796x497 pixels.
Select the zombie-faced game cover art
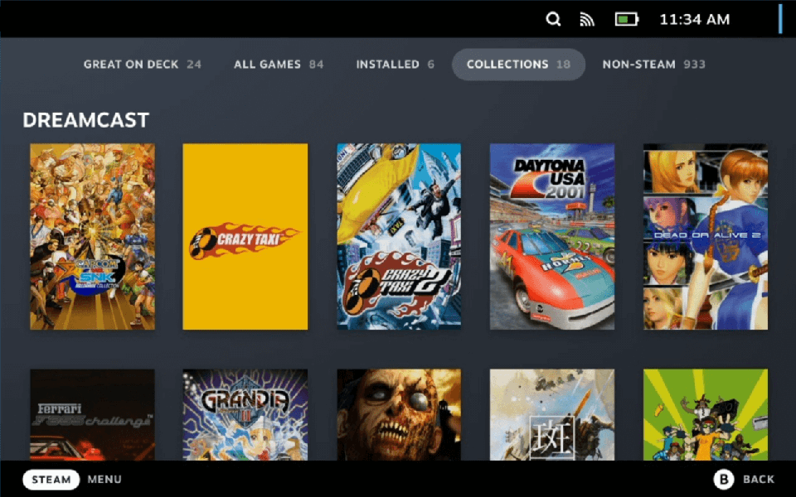(398, 414)
